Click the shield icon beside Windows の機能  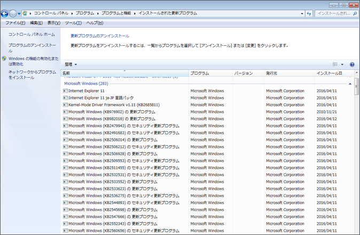tap(4, 59)
